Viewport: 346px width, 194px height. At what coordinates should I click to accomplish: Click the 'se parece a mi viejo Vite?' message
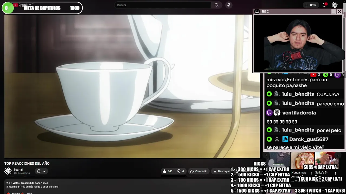pos(295,147)
